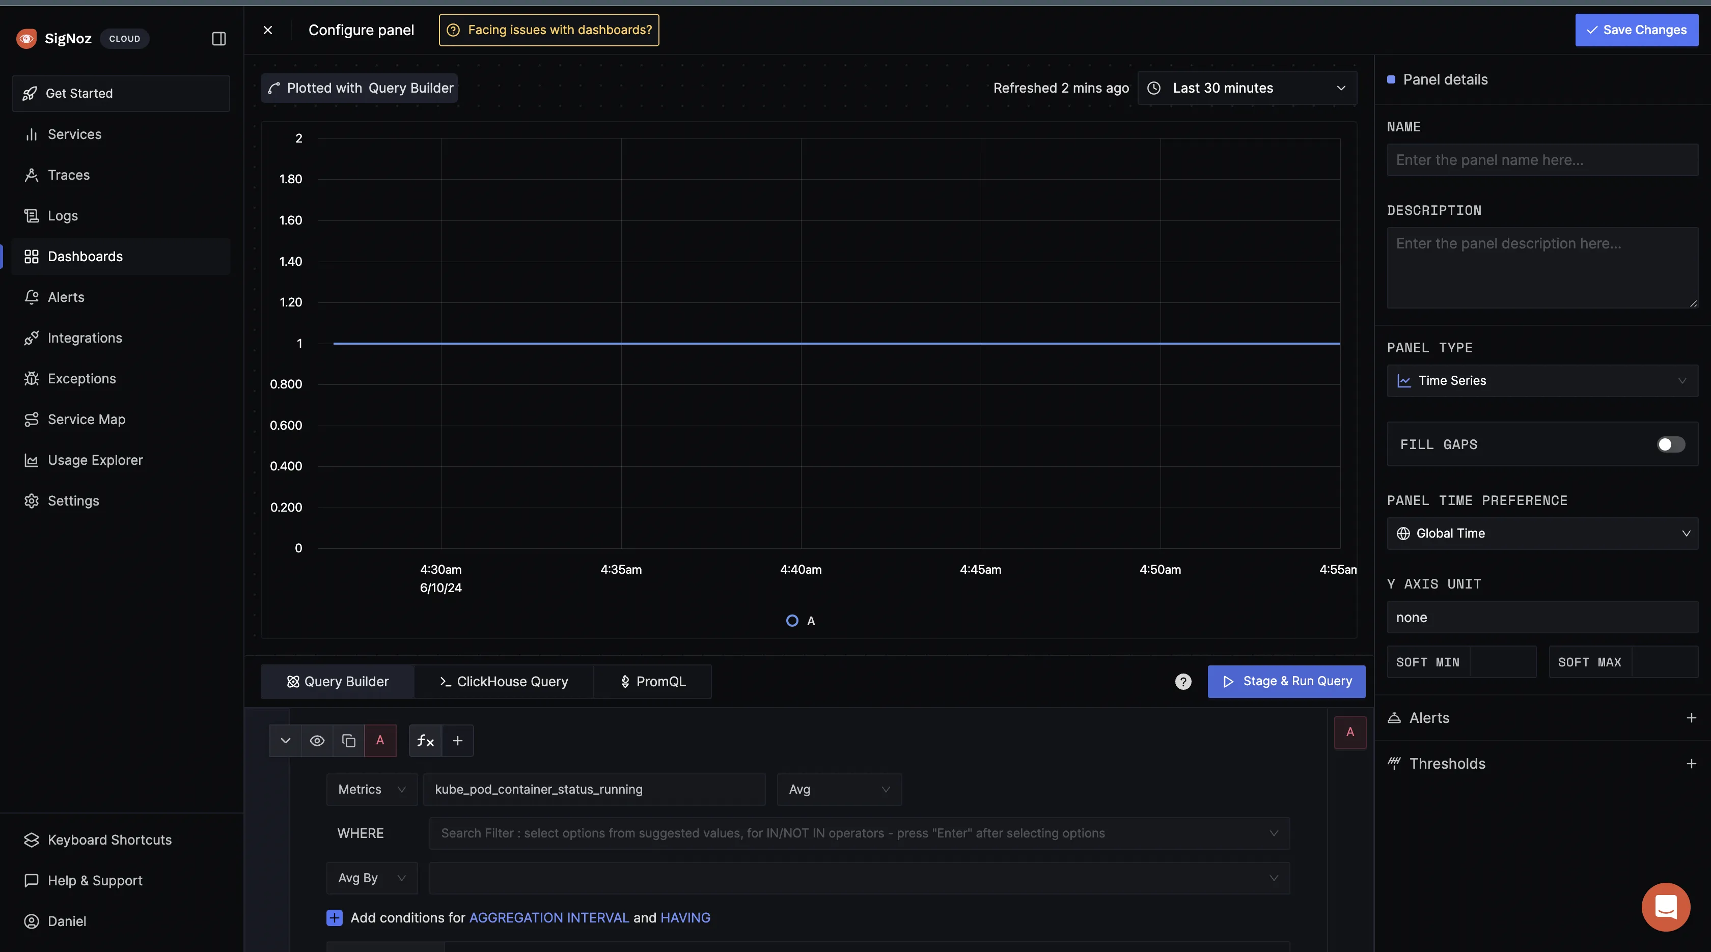The image size is (1711, 952).
Task: Click the duplicate query copy icon
Action: click(x=348, y=741)
